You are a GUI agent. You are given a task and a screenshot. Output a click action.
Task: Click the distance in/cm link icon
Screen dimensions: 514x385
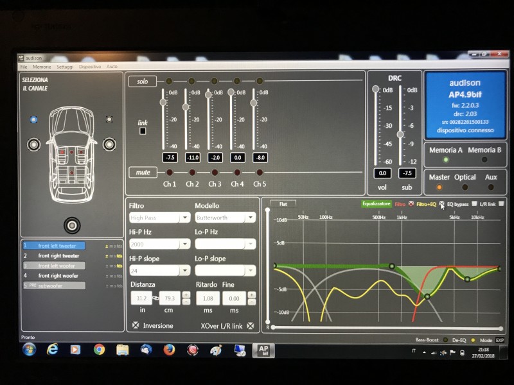pos(155,298)
